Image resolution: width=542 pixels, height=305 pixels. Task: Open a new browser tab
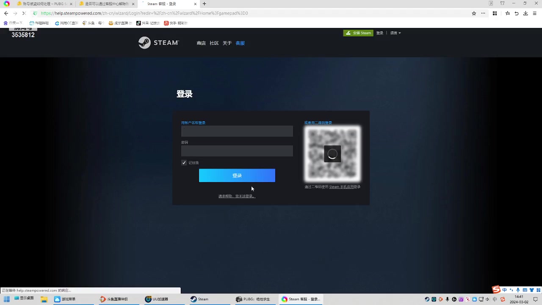204,4
